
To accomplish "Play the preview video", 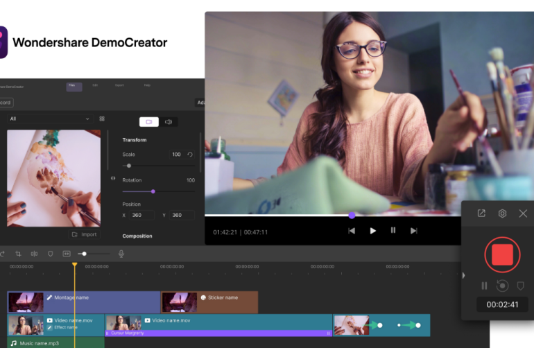I will tap(372, 231).
